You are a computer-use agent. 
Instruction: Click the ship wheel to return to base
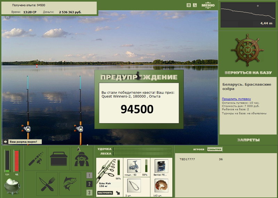[x=248, y=50]
